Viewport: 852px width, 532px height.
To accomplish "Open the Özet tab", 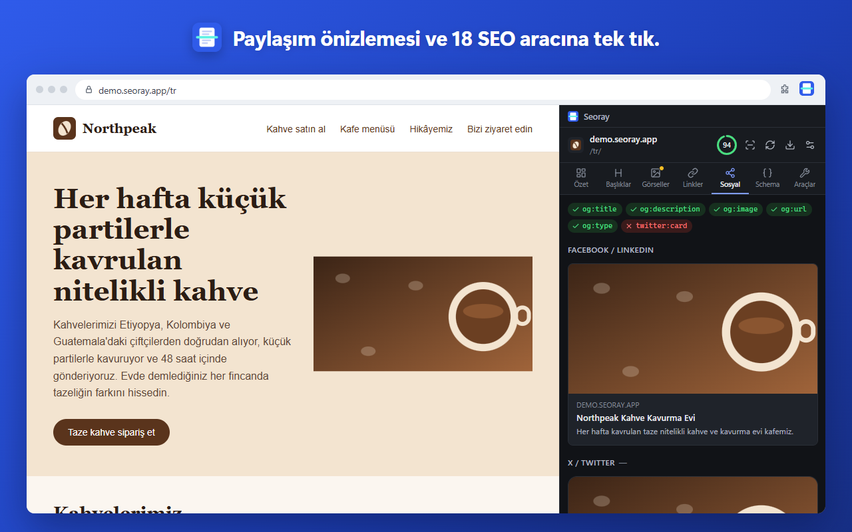I will [581, 178].
